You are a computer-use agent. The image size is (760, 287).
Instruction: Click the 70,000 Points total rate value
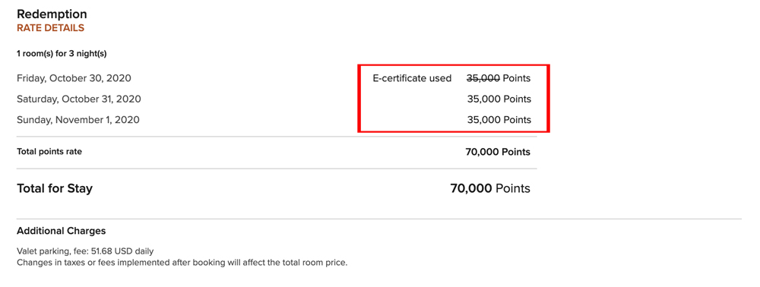498,152
